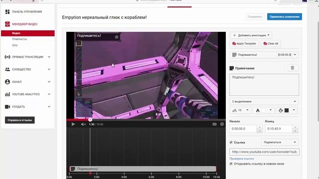Screen dimensions: 319x179
Task: Click the Начало time input field
Action: tap(243, 129)
